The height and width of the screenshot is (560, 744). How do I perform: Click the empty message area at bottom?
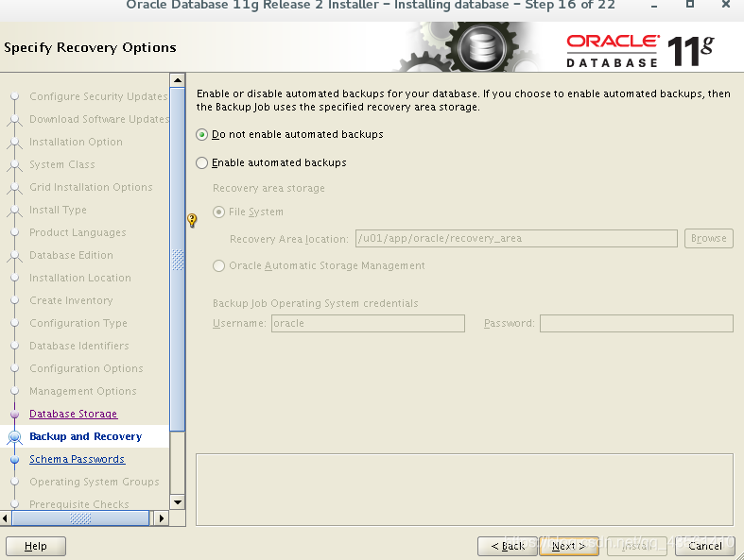464,490
